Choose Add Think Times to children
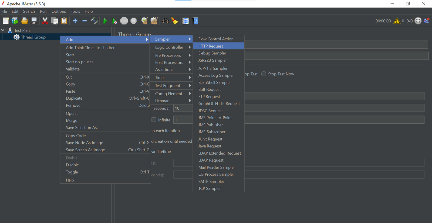 [x=105, y=47]
